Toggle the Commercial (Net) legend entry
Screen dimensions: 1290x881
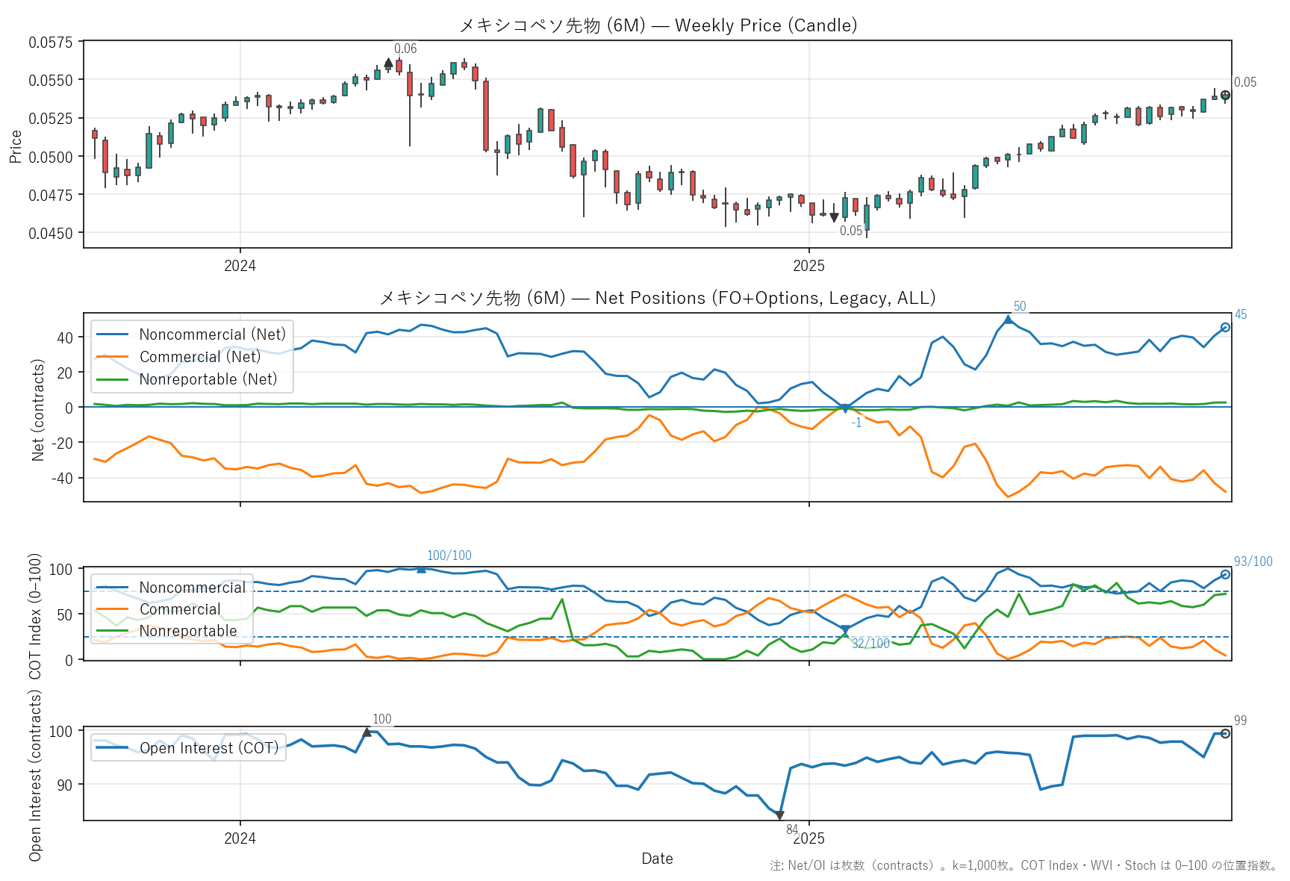pos(199,357)
